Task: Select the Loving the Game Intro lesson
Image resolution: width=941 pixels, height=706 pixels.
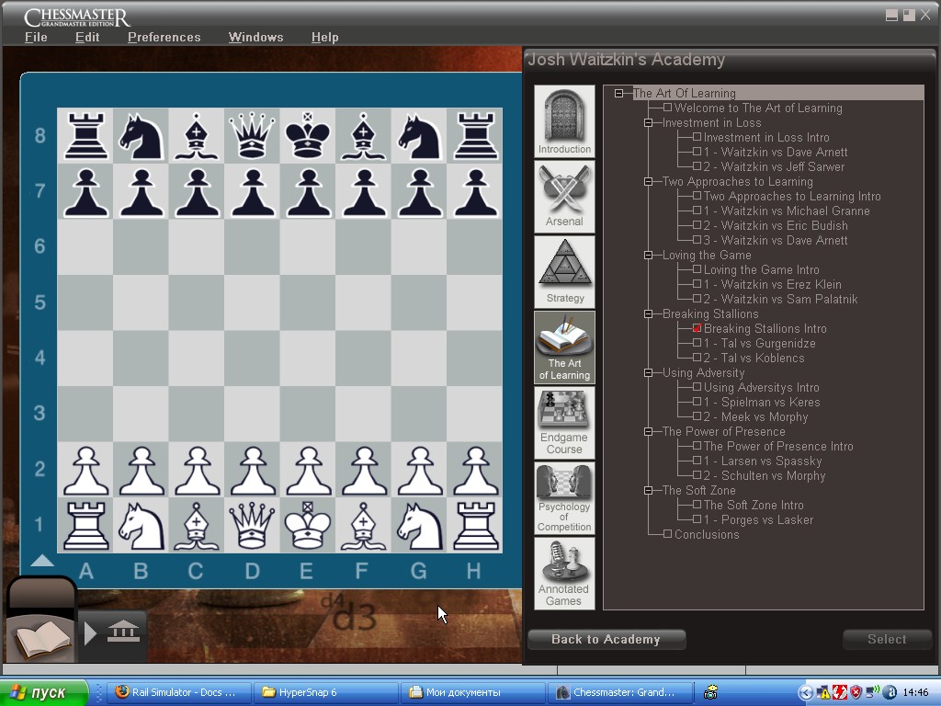Action: [762, 269]
